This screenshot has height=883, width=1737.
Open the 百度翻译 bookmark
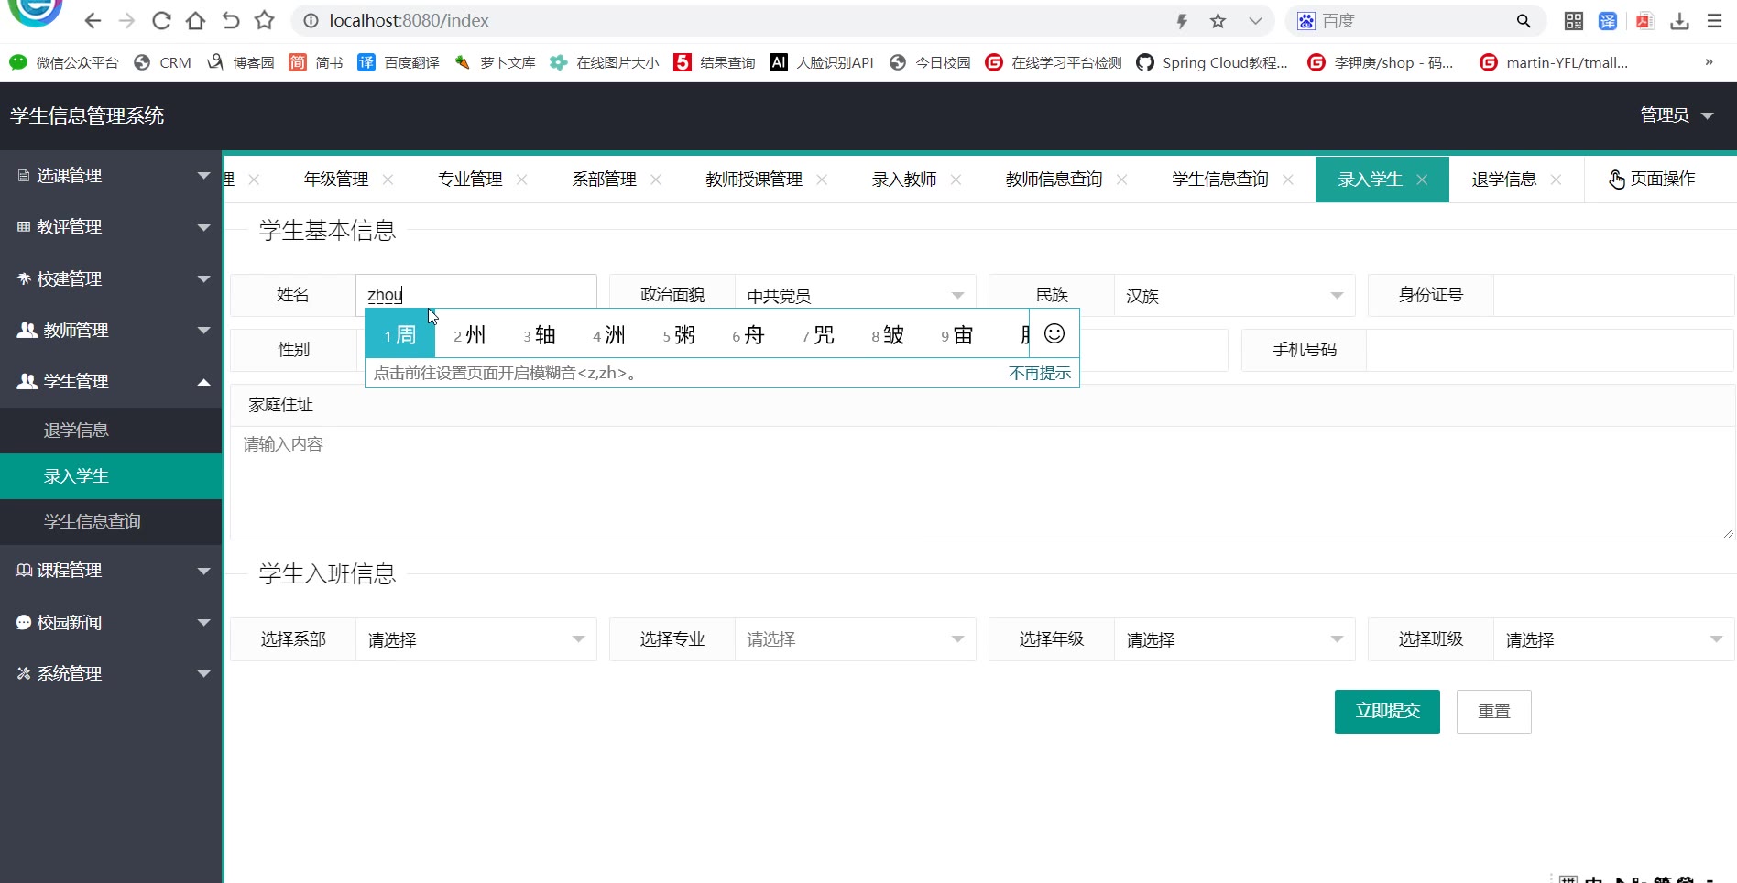click(399, 62)
